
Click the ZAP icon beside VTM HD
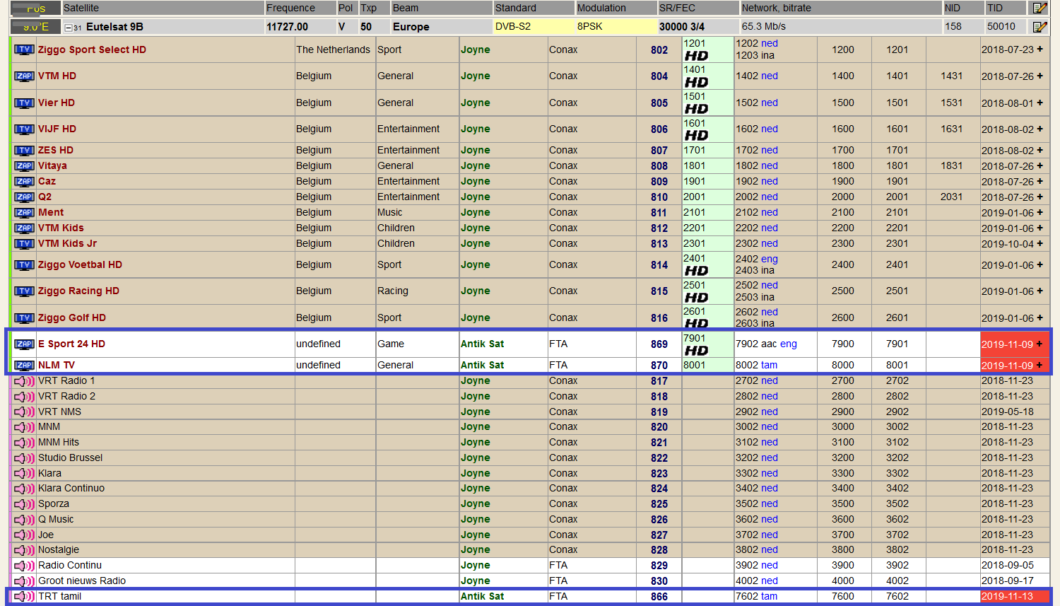click(x=25, y=76)
